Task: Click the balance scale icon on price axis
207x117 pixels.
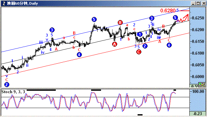Action: point(202,85)
